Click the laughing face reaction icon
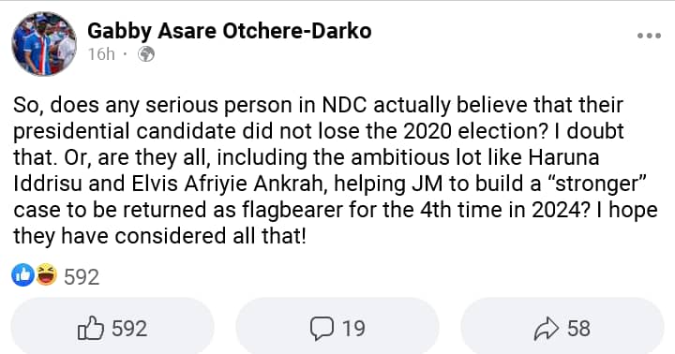This screenshot has height=354, width=675. point(46,274)
